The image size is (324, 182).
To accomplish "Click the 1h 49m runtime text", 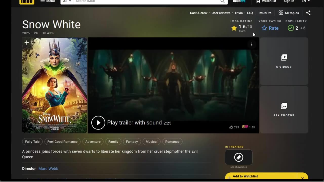I will 48,33.
